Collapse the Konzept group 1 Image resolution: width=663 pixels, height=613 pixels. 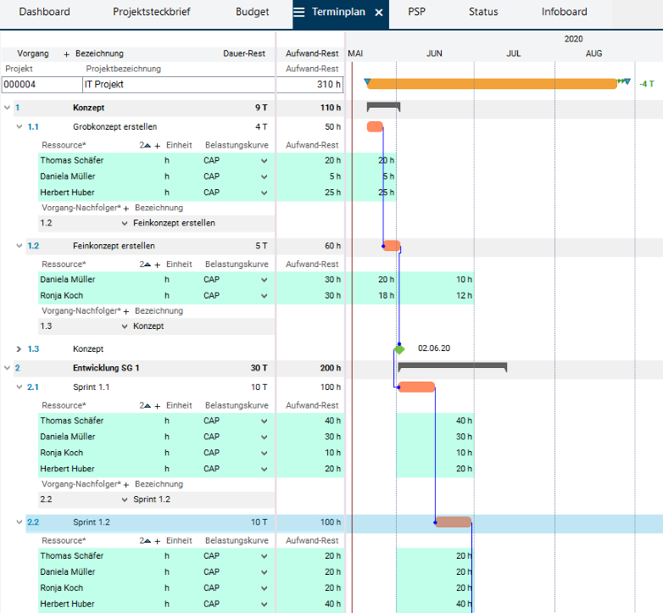point(7,109)
